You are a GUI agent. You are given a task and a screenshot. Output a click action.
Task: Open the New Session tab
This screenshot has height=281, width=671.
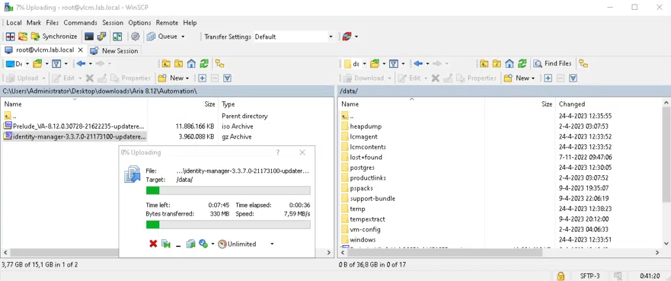point(114,50)
